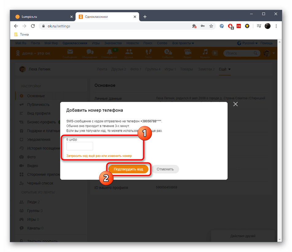292x252 pixels.
Task: Open Музыка via the note icon
Action: tap(205, 52)
